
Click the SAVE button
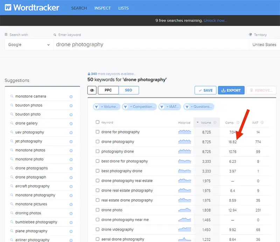[205, 90]
